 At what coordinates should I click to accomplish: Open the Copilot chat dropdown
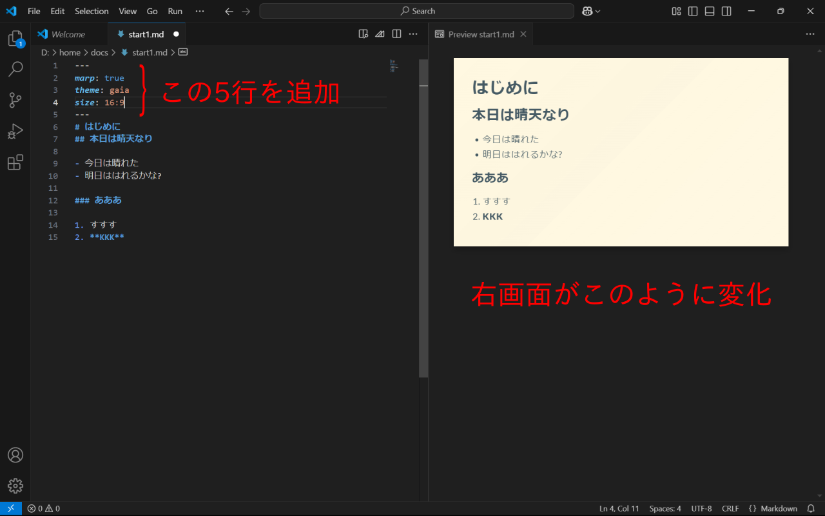coord(591,11)
